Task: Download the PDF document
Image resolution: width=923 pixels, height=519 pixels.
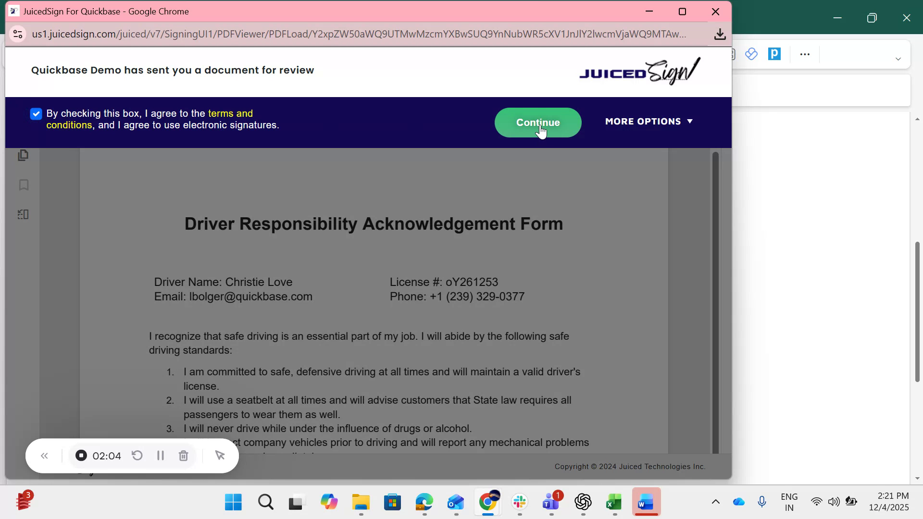Action: point(720,34)
